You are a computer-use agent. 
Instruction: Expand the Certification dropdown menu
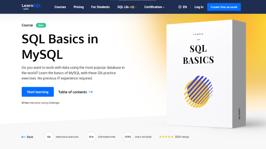tap(154, 7)
